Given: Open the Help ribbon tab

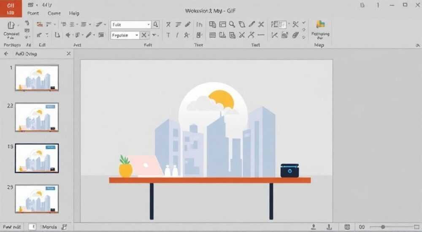Looking at the screenshot, I should point(74,13).
